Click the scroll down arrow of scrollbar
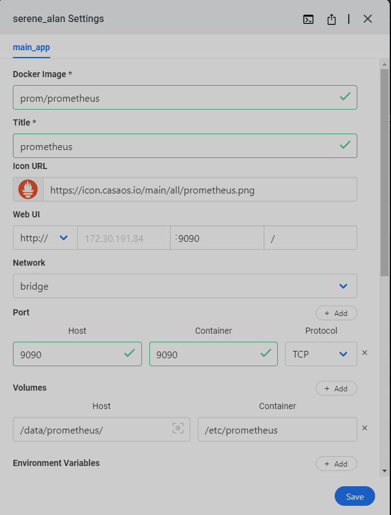The width and height of the screenshot is (391, 515). pos(384,470)
